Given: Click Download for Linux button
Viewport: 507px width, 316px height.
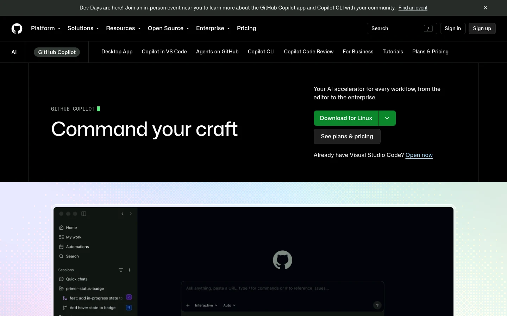Looking at the screenshot, I should (x=346, y=118).
